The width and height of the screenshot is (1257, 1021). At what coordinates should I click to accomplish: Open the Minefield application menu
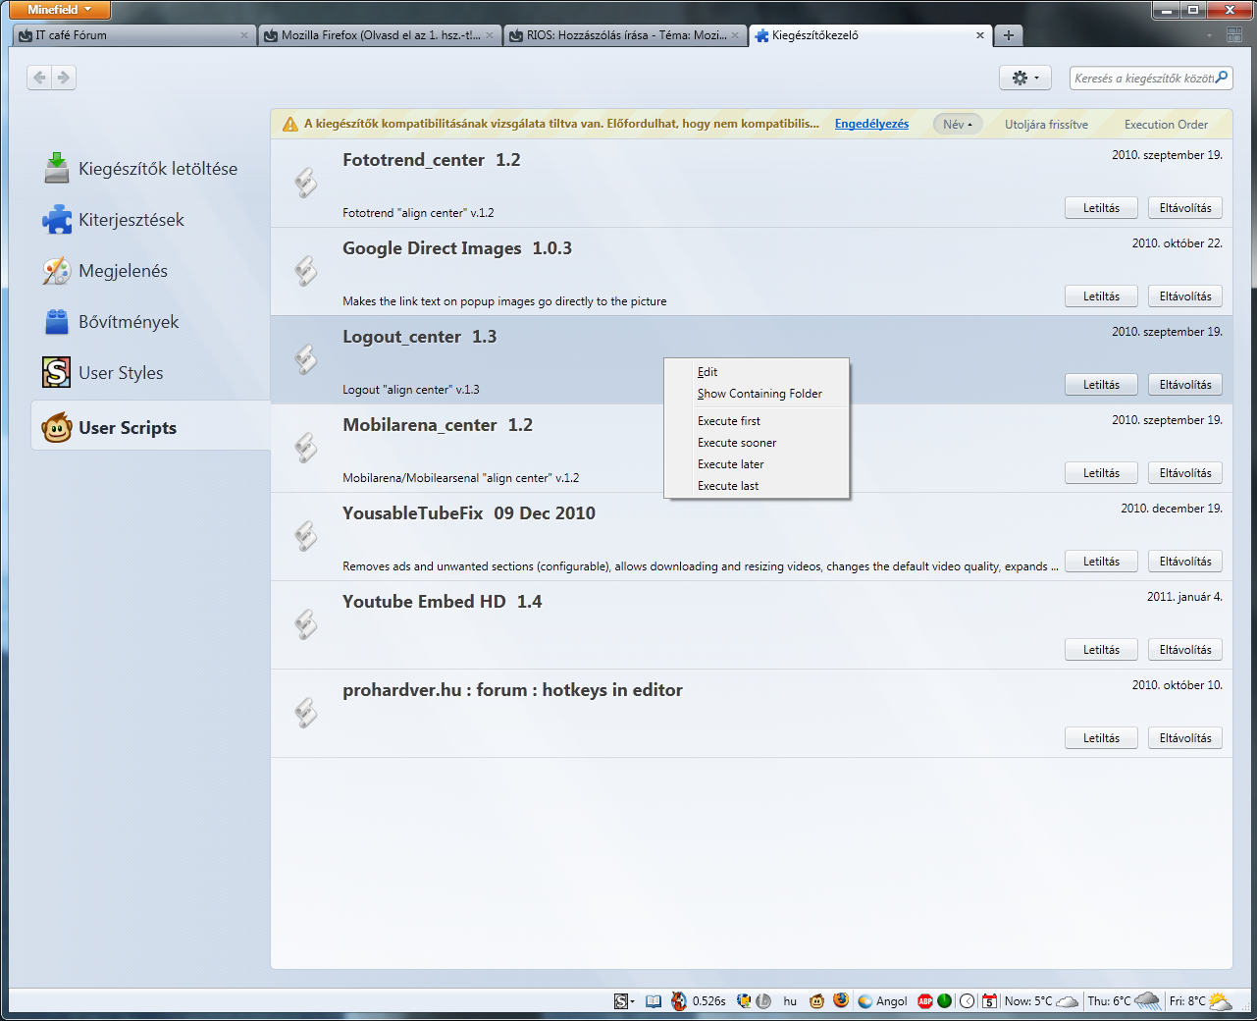pos(59,10)
